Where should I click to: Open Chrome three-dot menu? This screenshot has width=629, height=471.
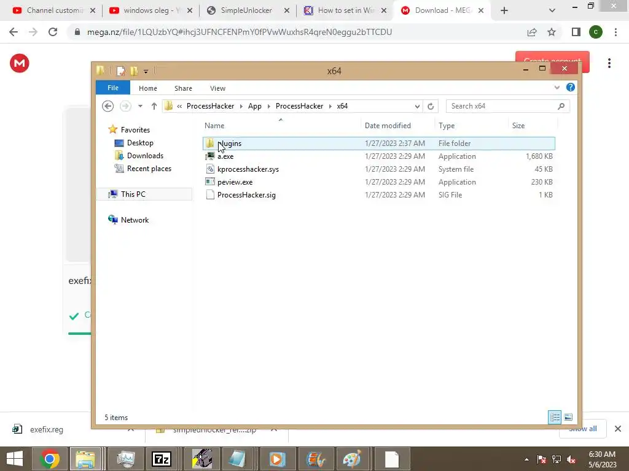click(615, 32)
